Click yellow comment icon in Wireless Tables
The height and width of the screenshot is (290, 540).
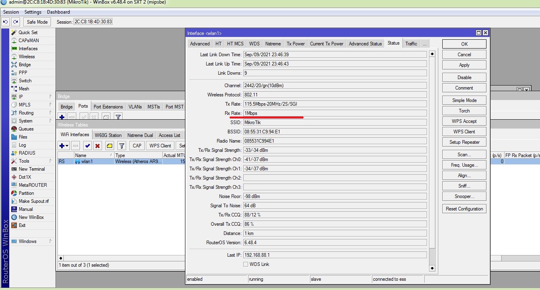point(109,145)
